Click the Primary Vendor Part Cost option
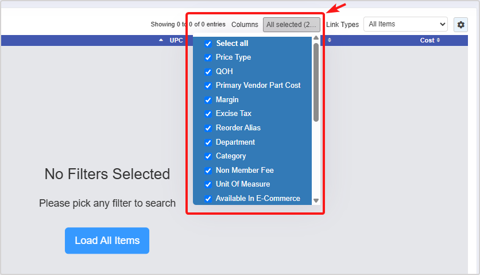 [258, 85]
